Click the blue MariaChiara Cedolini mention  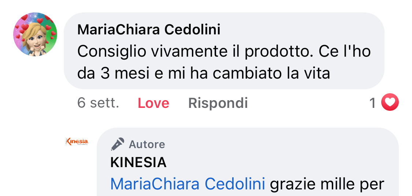click(188, 184)
